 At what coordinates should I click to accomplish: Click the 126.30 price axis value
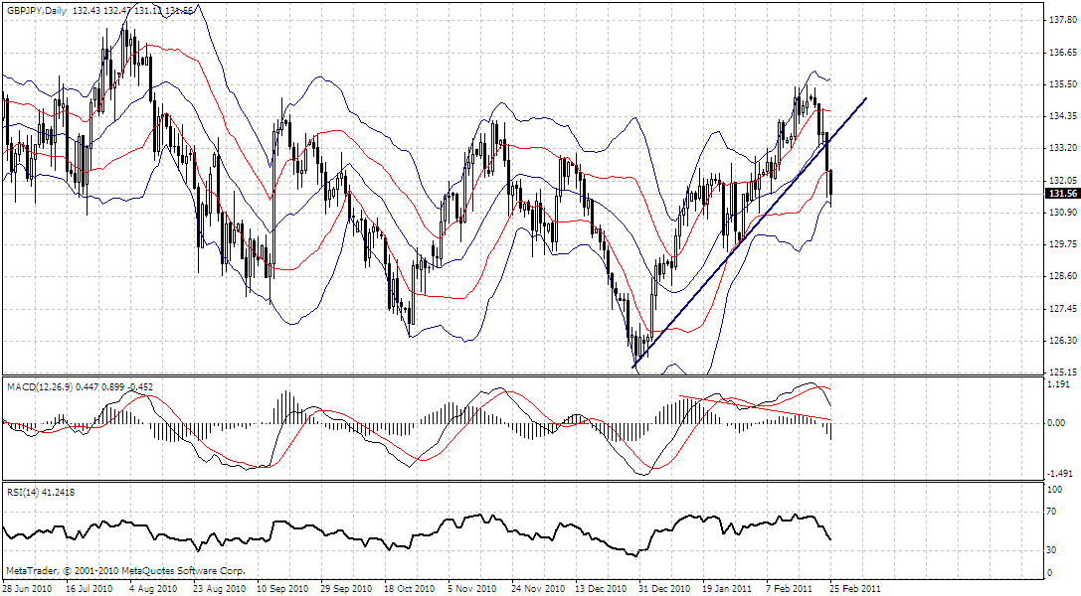click(1062, 340)
